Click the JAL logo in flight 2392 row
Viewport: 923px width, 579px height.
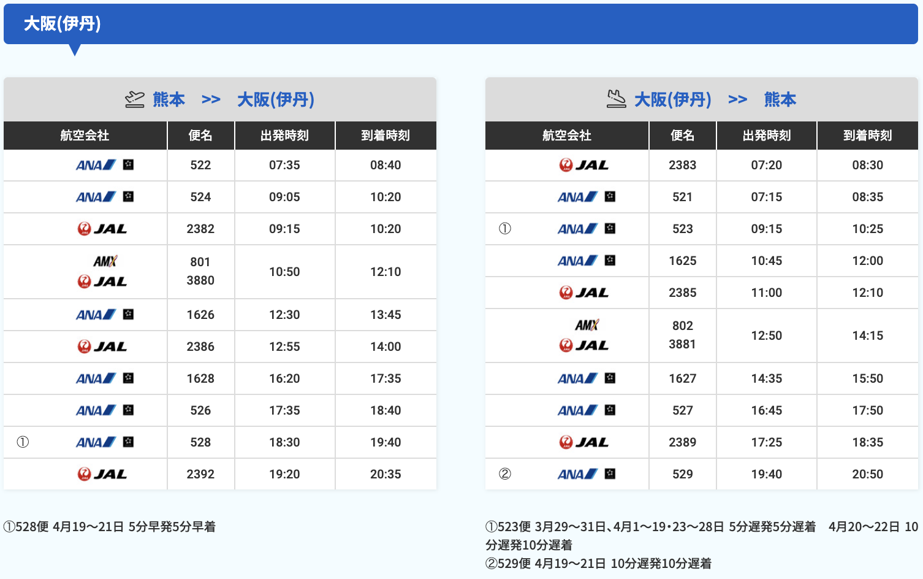102,474
